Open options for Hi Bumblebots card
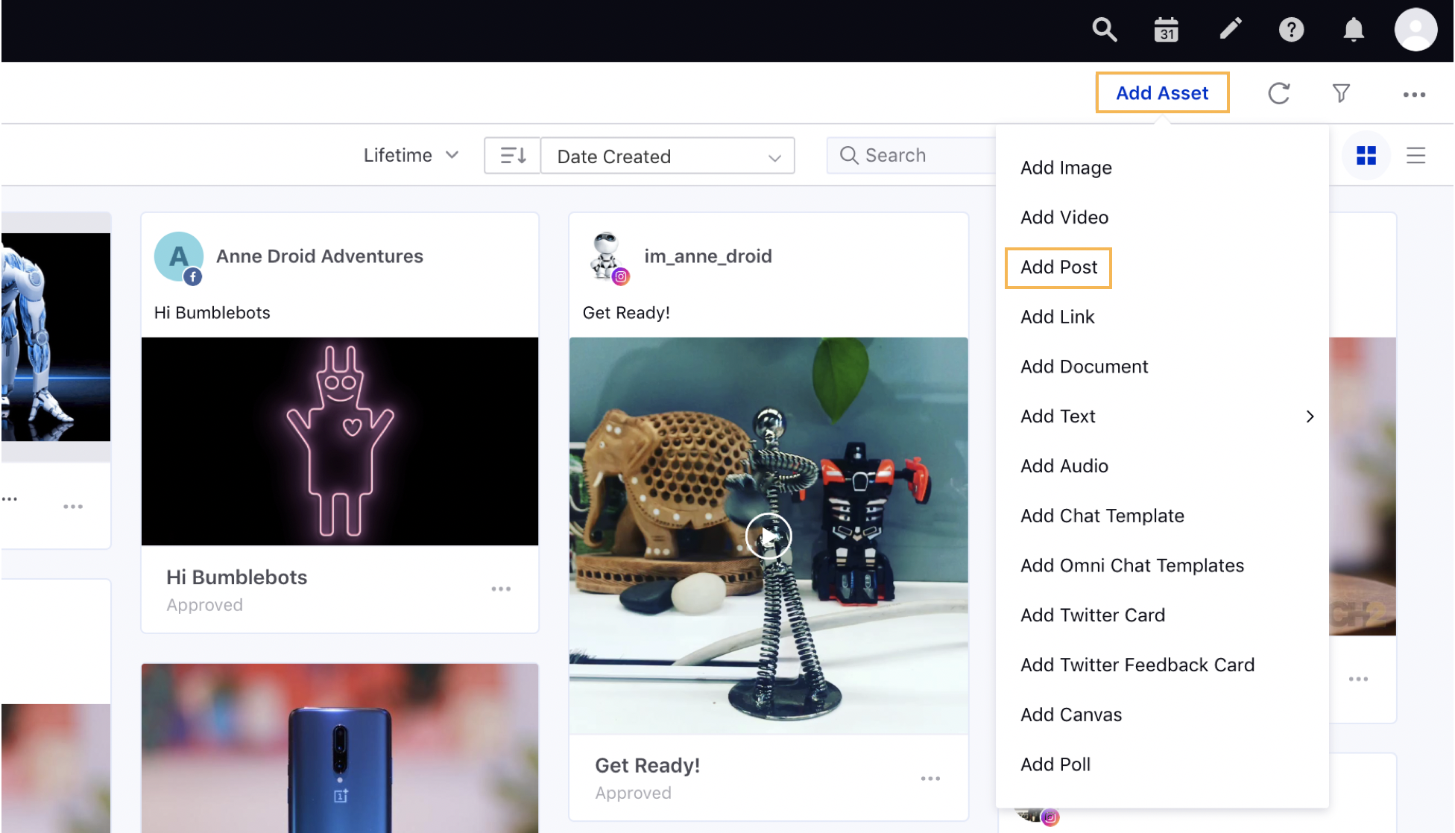The image size is (1455, 833). point(501,589)
